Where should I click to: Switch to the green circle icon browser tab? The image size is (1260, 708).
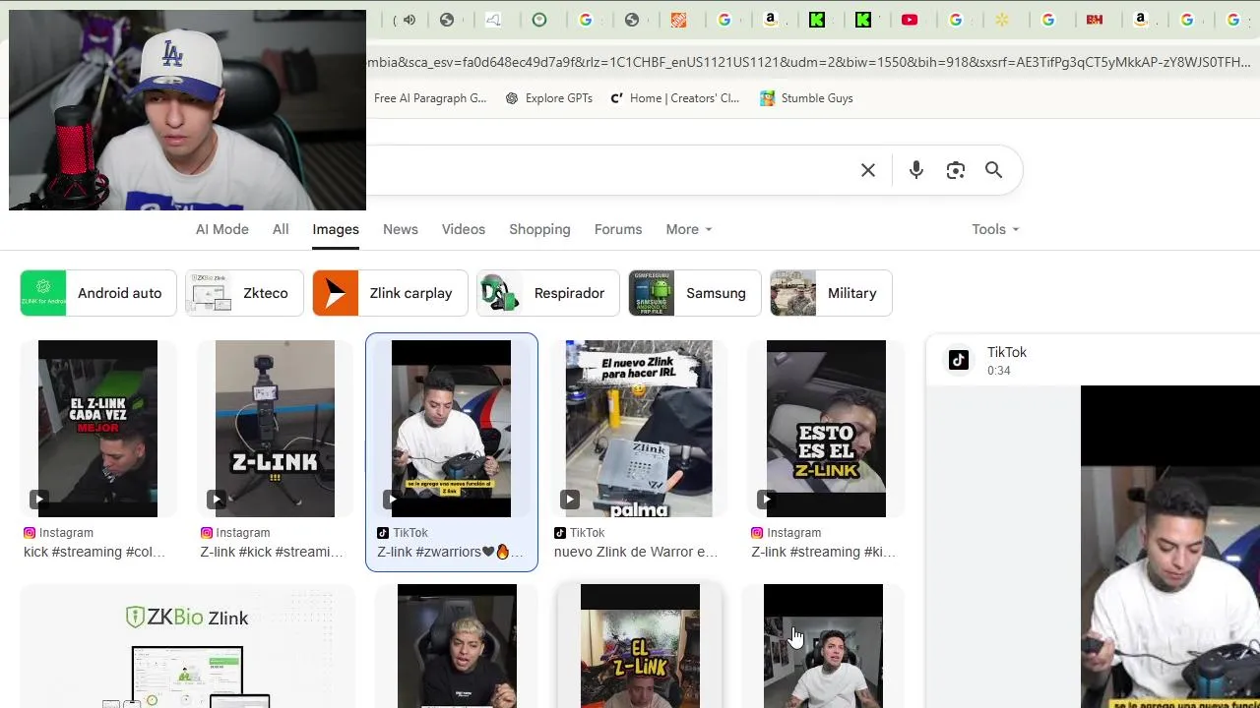coord(539,20)
